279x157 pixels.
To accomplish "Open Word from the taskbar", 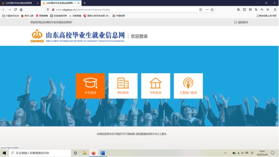I will pos(103,153).
